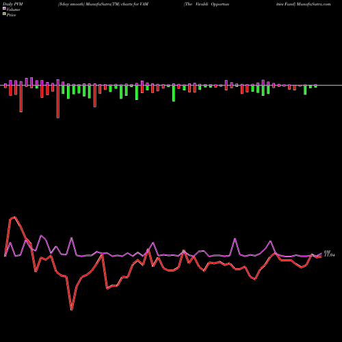Click '(3day smooth) MunafaSutra(TM) charts for VAM' text

103,4
